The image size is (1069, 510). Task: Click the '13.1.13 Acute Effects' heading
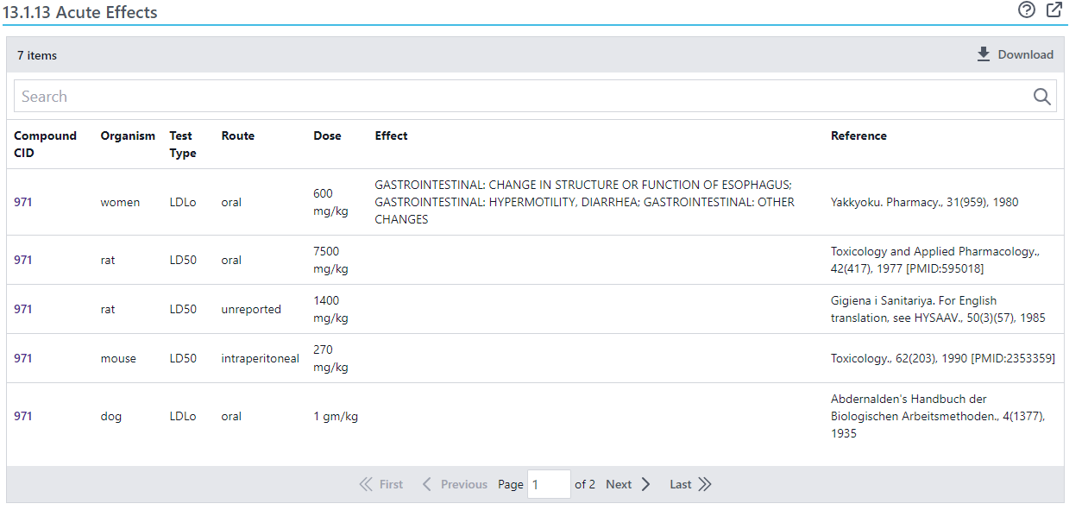tap(80, 12)
